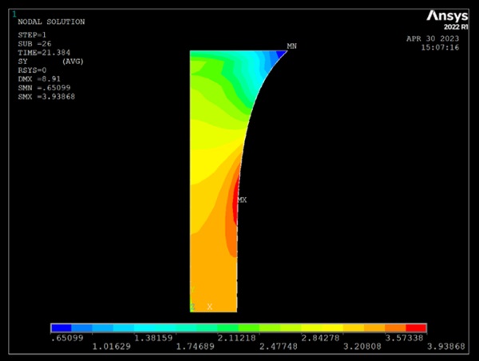Click the 'RSYS=0' text
Viewport: 479px width, 361px height.
coord(32,70)
